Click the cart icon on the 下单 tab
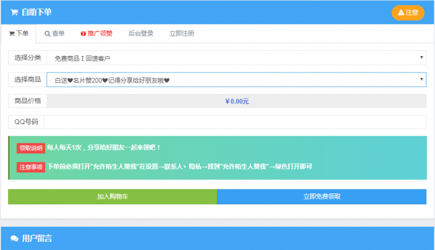Image resolution: width=435 pixels, height=250 pixels. [x=11, y=34]
